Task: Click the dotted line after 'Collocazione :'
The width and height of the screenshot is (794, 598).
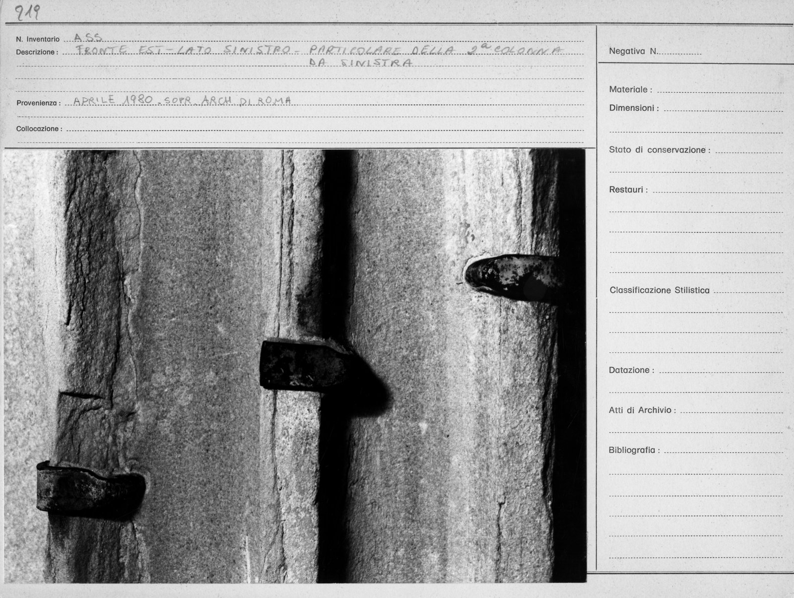Action: [x=325, y=131]
